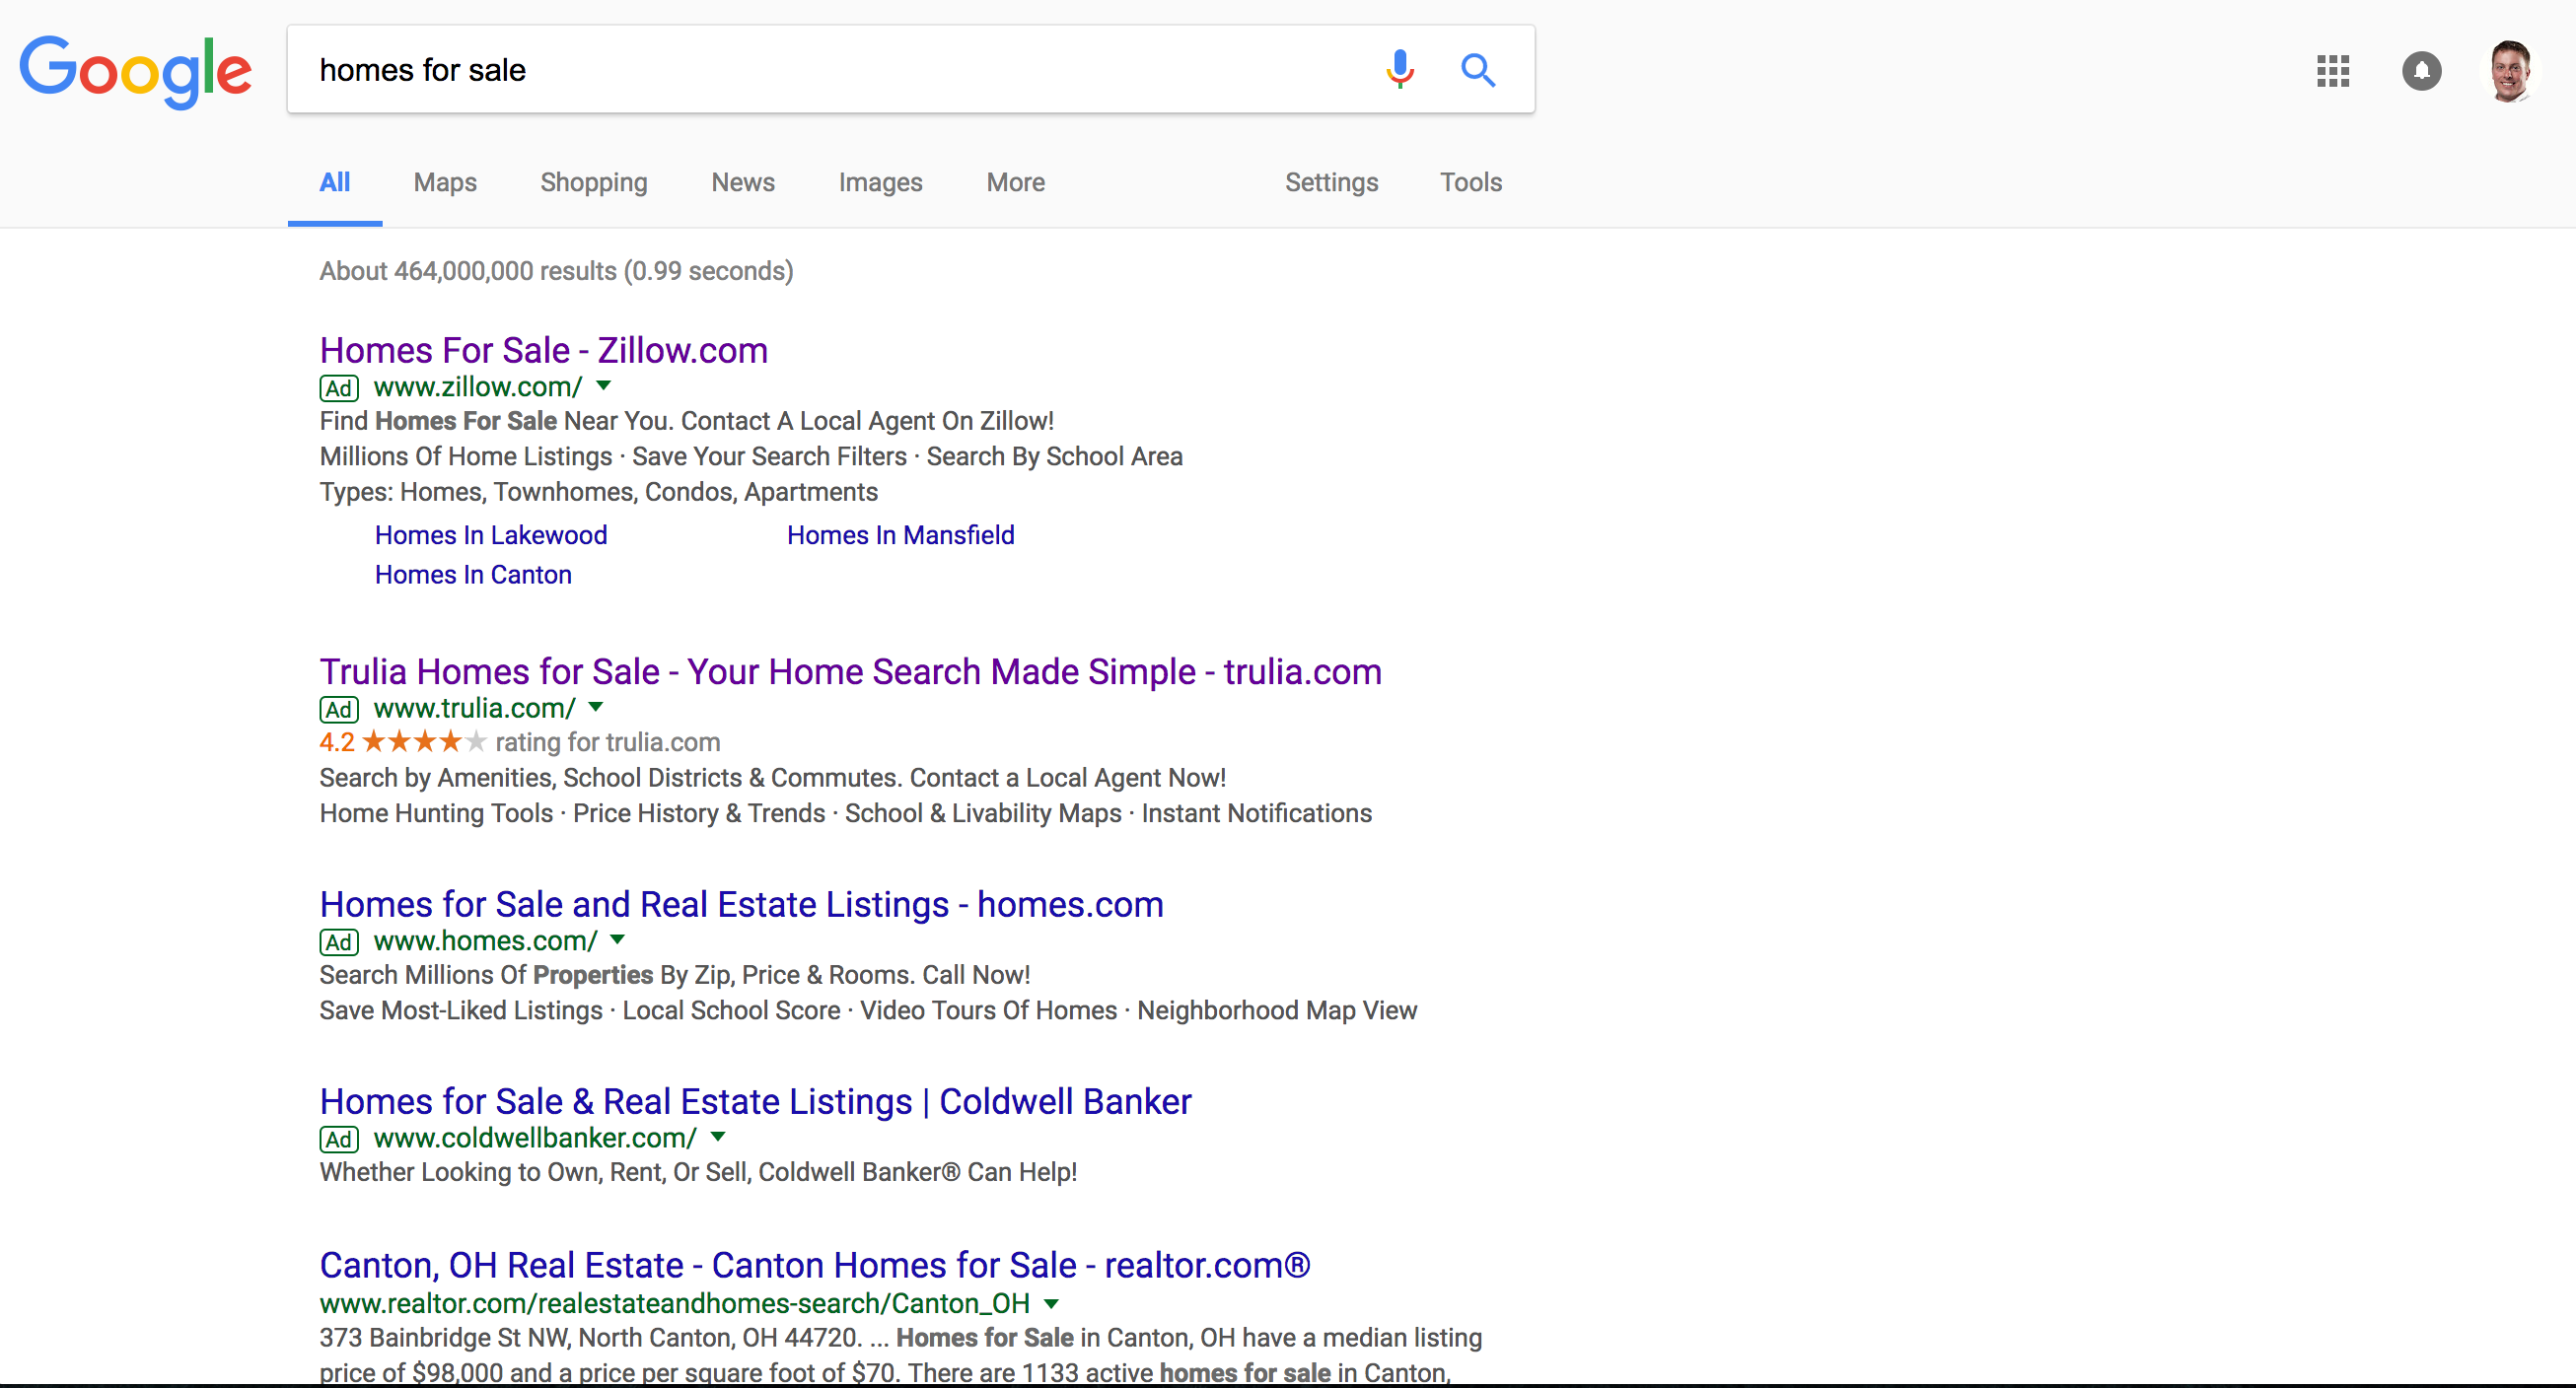Click the Tools menu option

(x=1468, y=183)
